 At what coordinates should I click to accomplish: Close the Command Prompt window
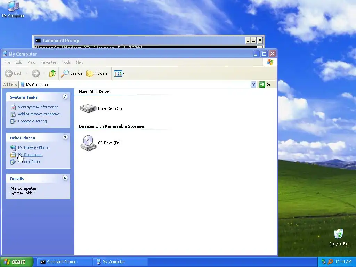click(260, 40)
